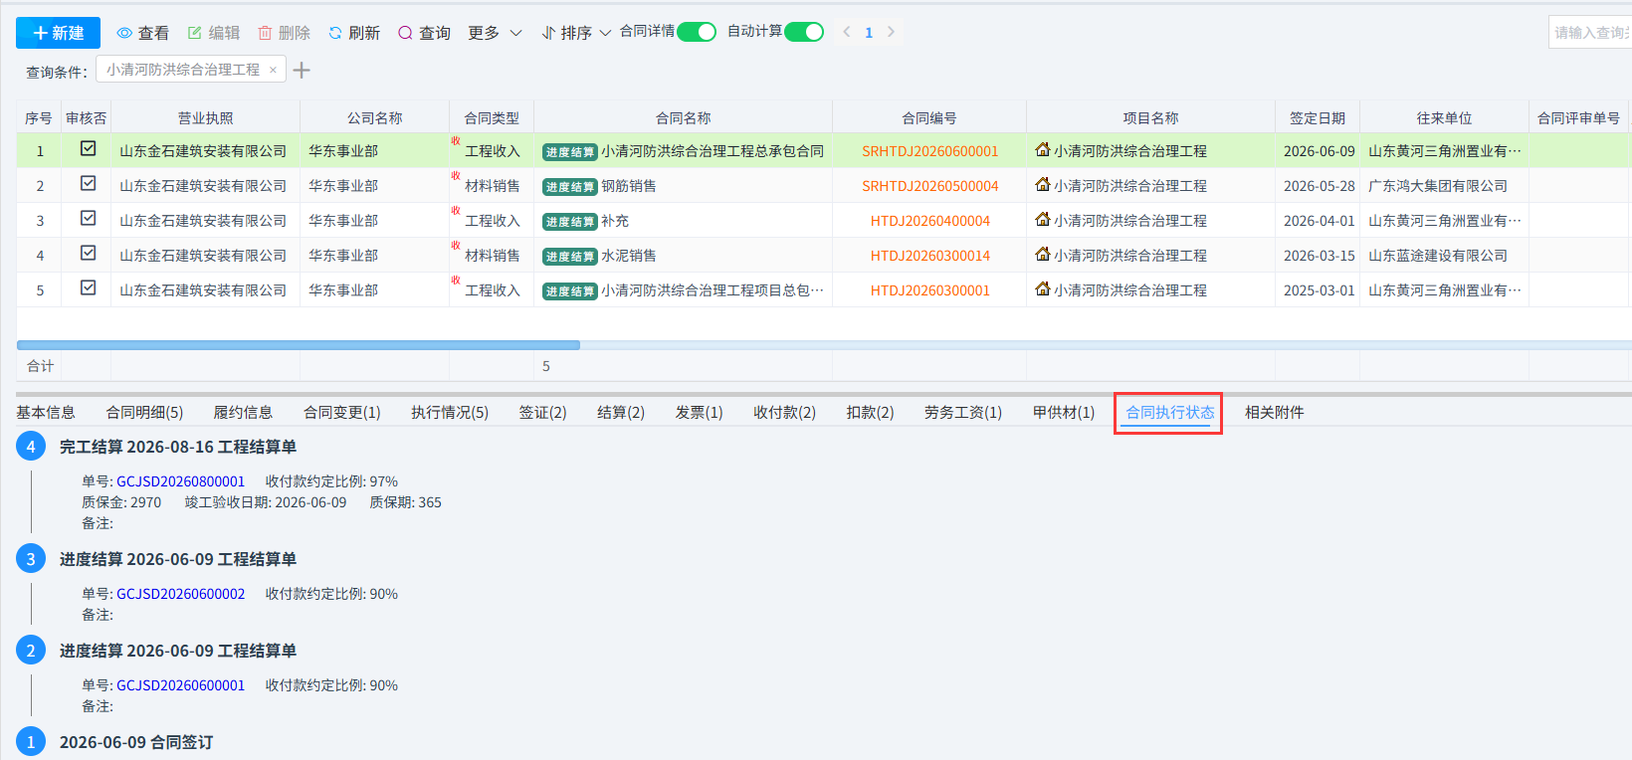Click the 新建 button
The image size is (1632, 760).
pos(58,33)
